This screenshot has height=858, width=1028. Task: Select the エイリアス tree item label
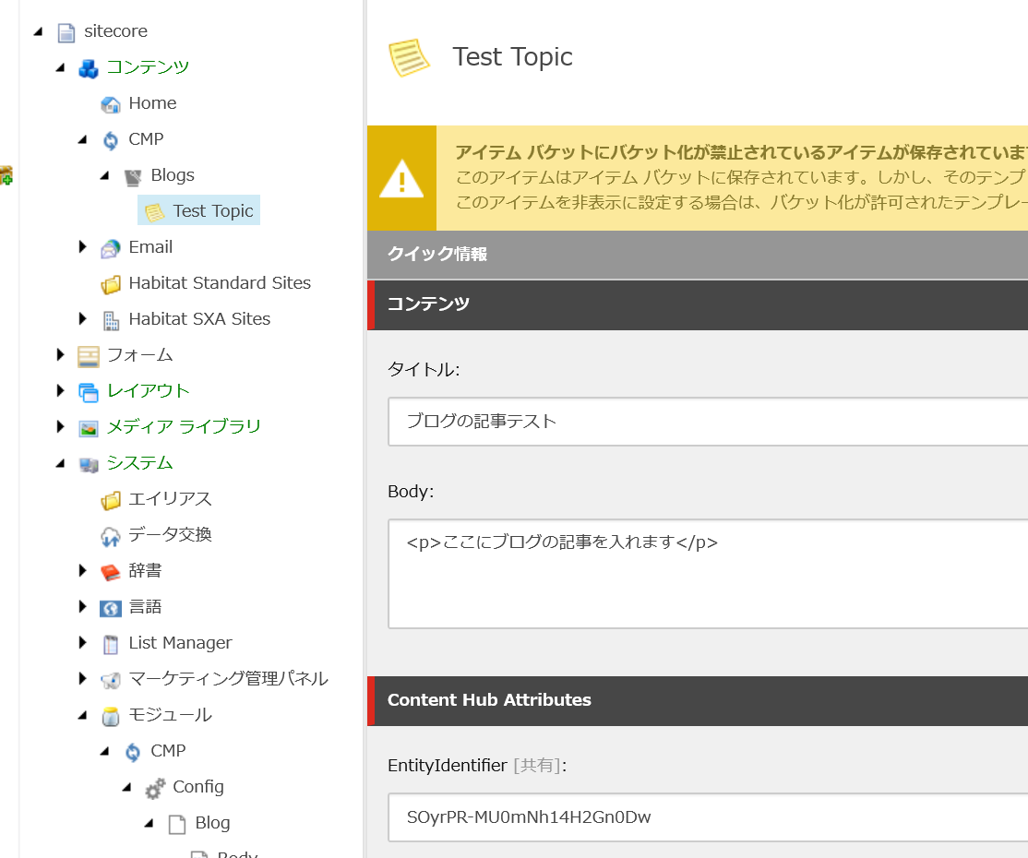coord(170,499)
